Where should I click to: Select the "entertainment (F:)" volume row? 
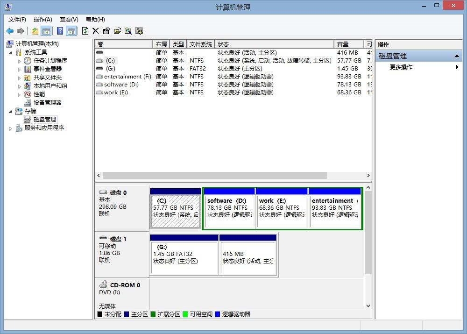coord(233,77)
